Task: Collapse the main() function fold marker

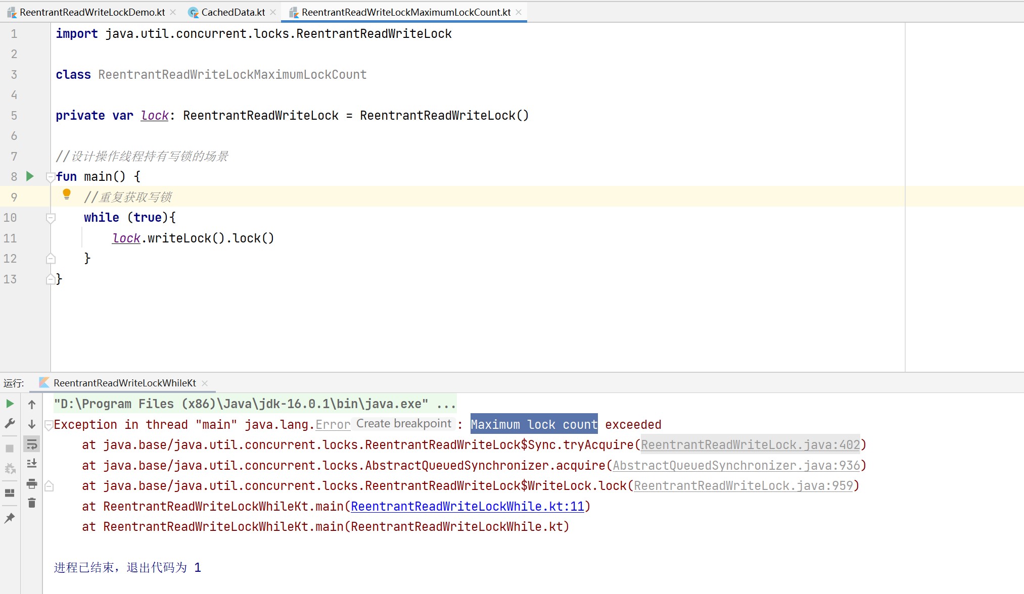Action: [51, 177]
